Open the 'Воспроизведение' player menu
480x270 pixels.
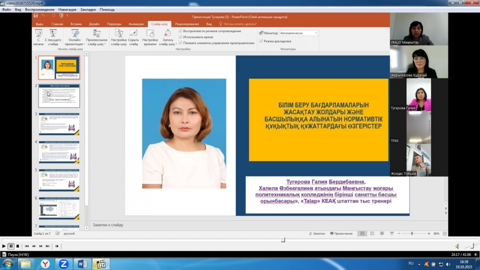39,9
